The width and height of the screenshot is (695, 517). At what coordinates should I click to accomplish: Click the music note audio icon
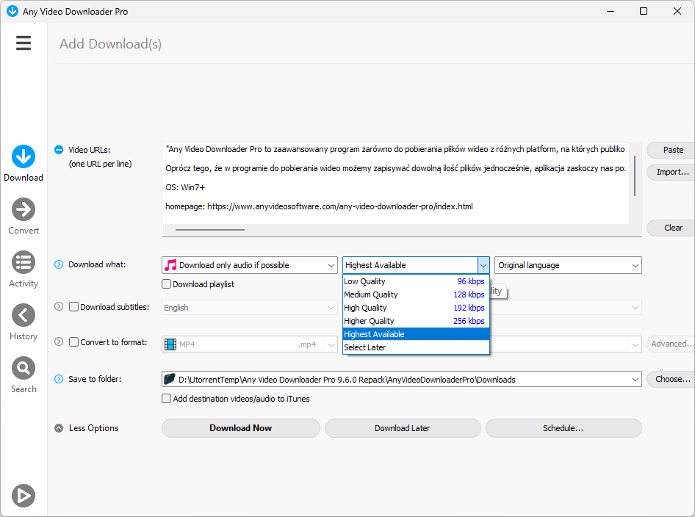click(x=170, y=265)
